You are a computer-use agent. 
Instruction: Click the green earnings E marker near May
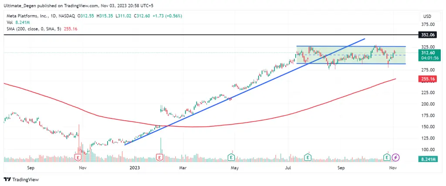coord(231,157)
